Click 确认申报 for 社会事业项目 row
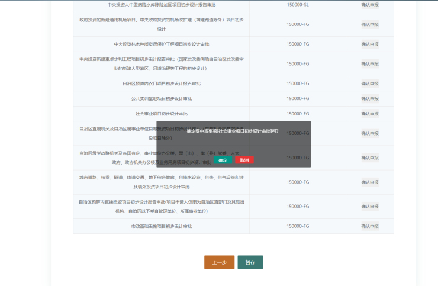 (x=370, y=113)
